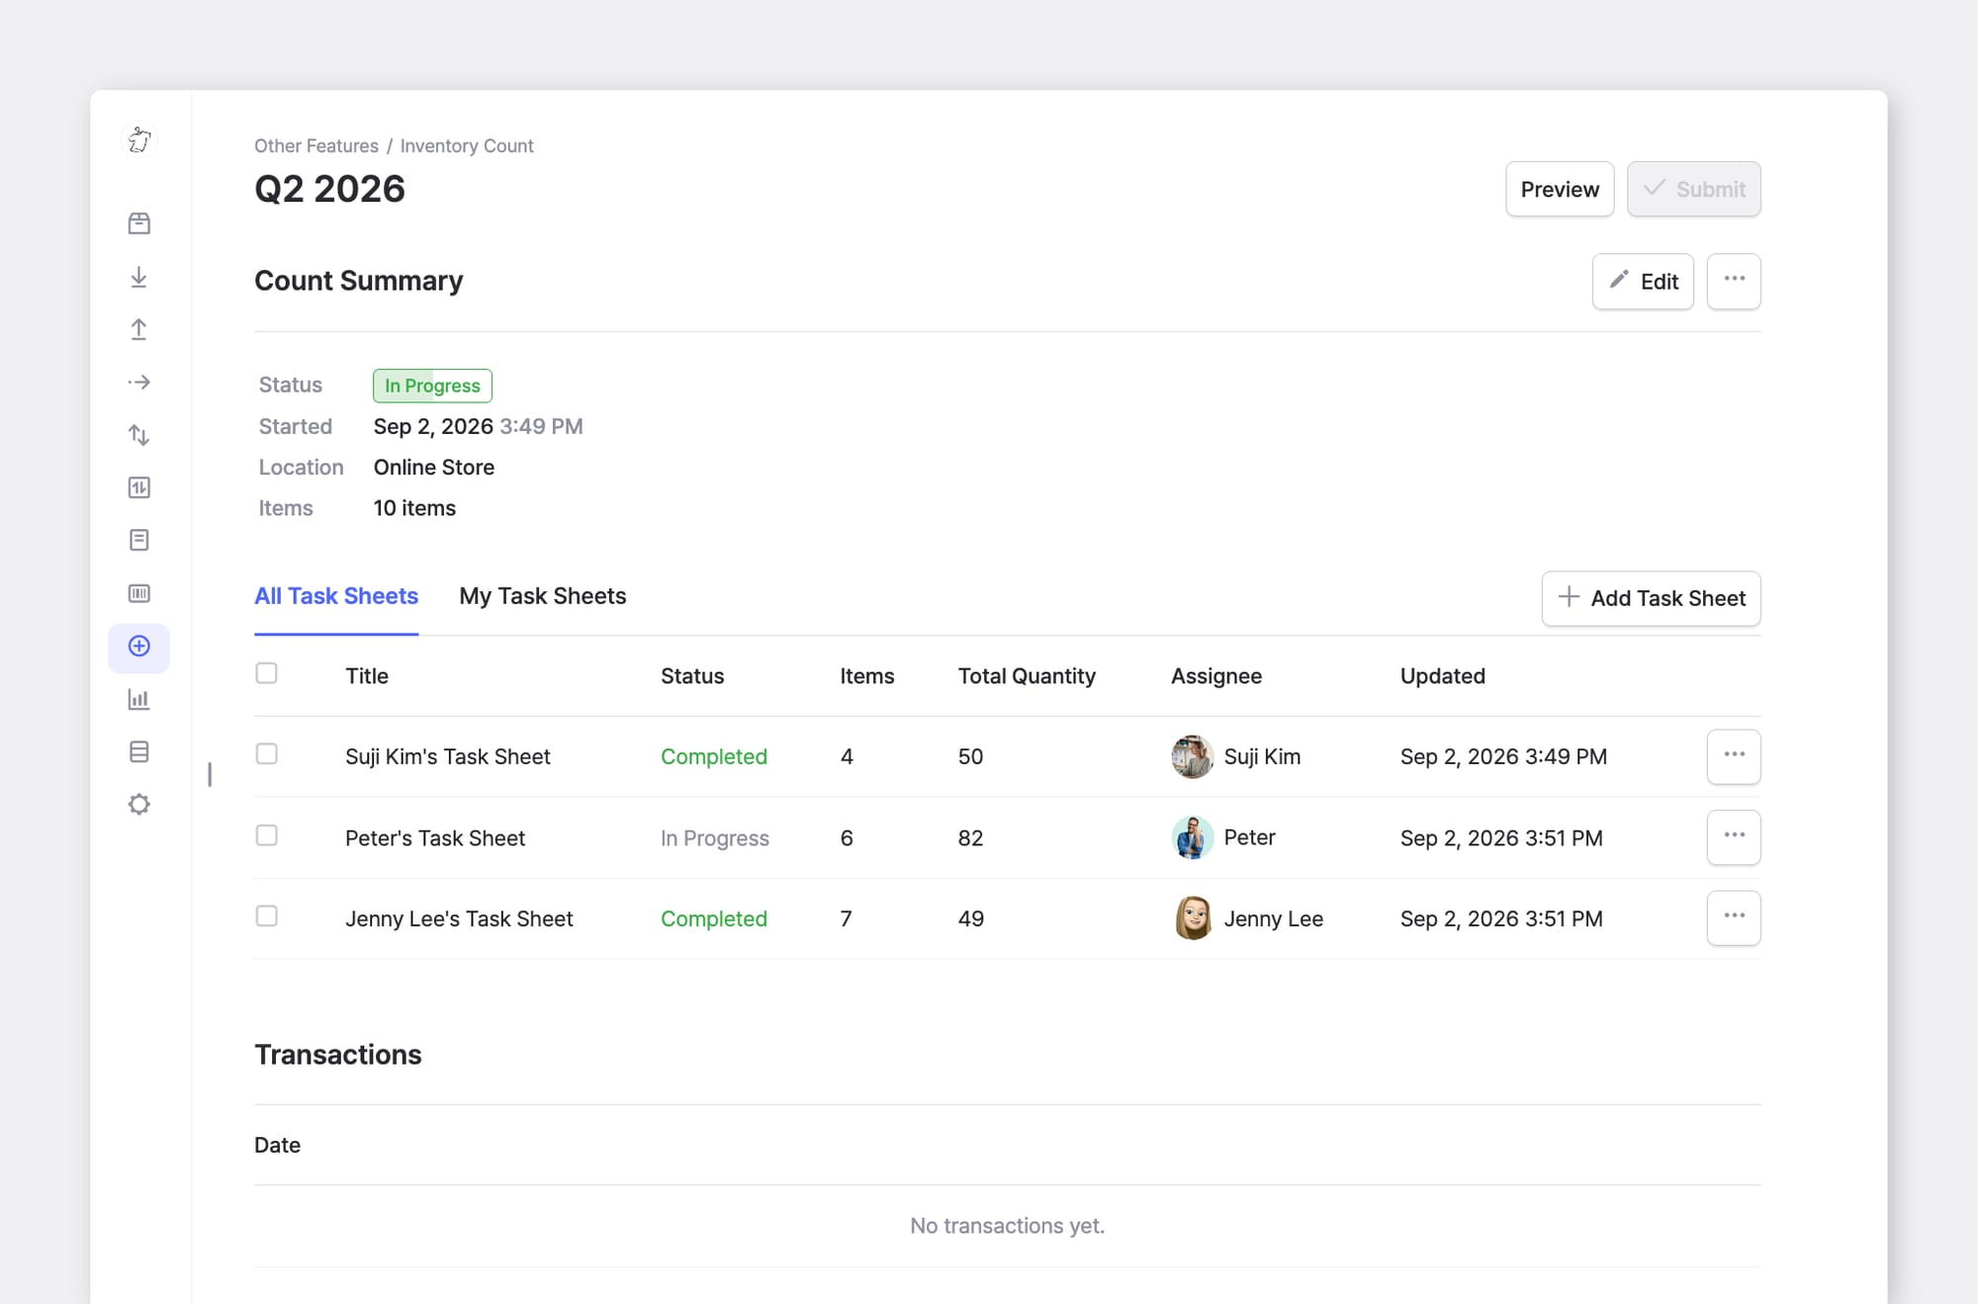Screen dimensions: 1978x1304
Task: Check Peter's Task Sheet checkbox
Action: 266,835
